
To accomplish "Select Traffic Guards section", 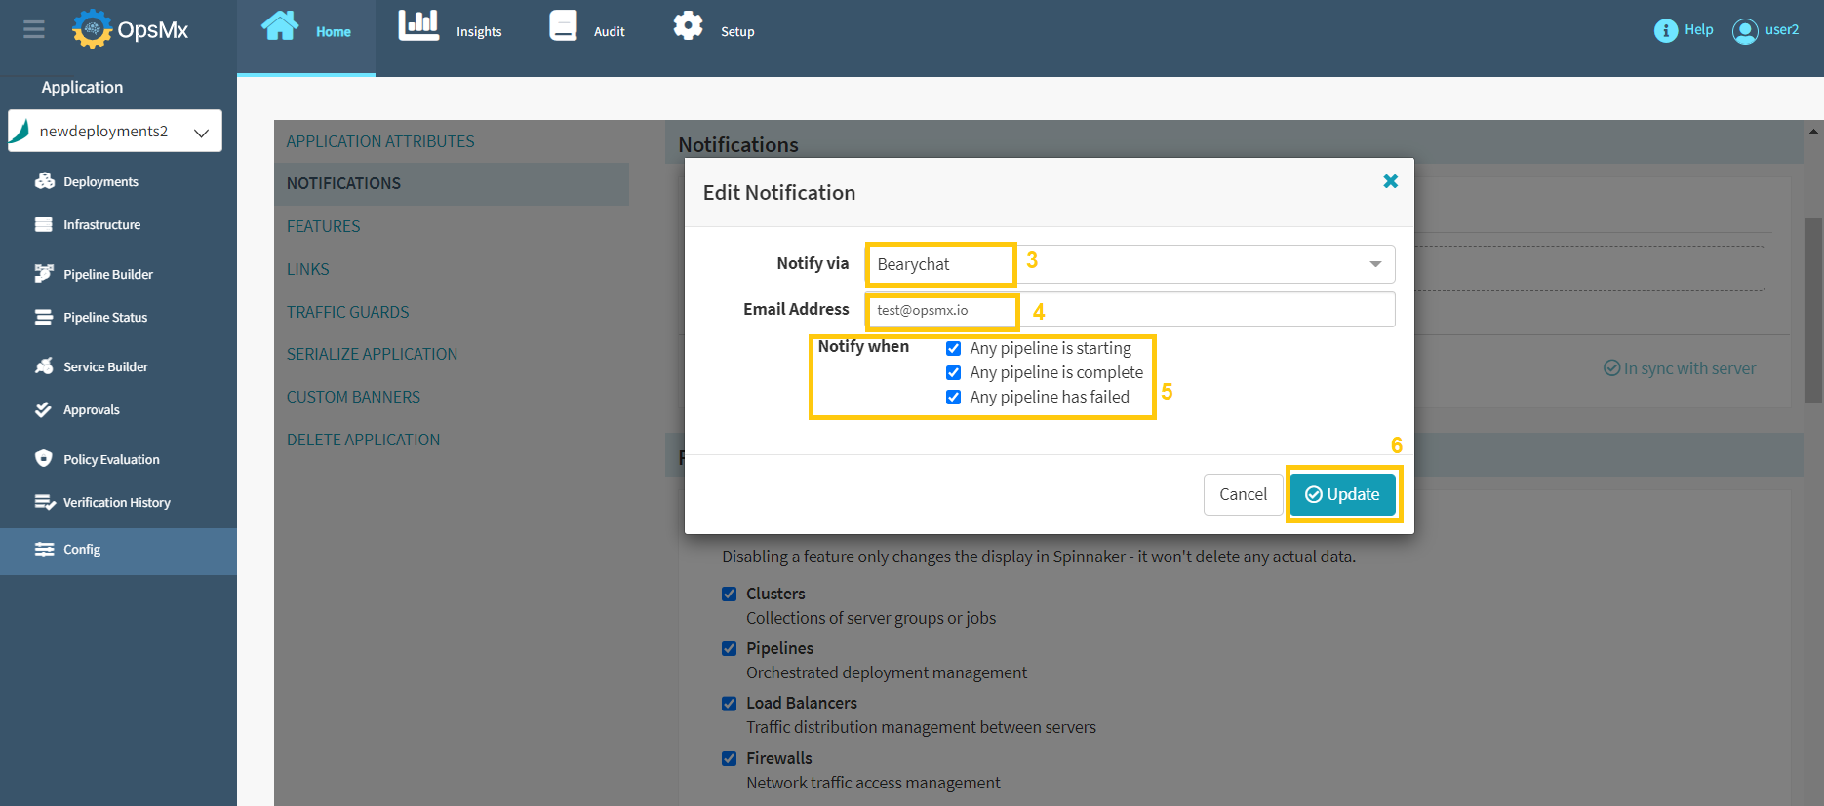I will pyautogui.click(x=347, y=312).
